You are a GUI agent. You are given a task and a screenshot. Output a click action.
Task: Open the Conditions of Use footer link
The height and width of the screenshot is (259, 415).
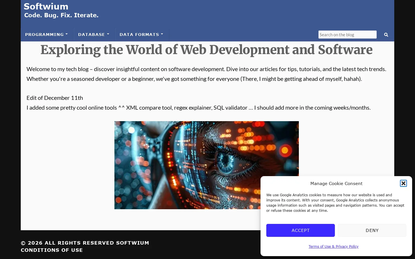pos(52,250)
